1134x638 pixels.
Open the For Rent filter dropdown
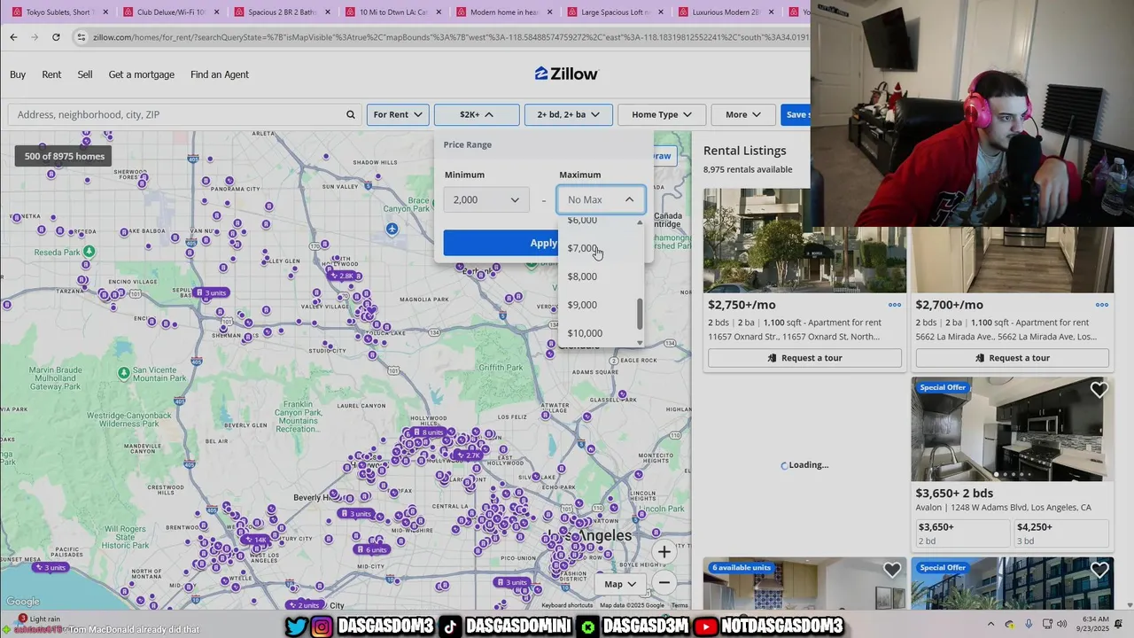point(398,114)
